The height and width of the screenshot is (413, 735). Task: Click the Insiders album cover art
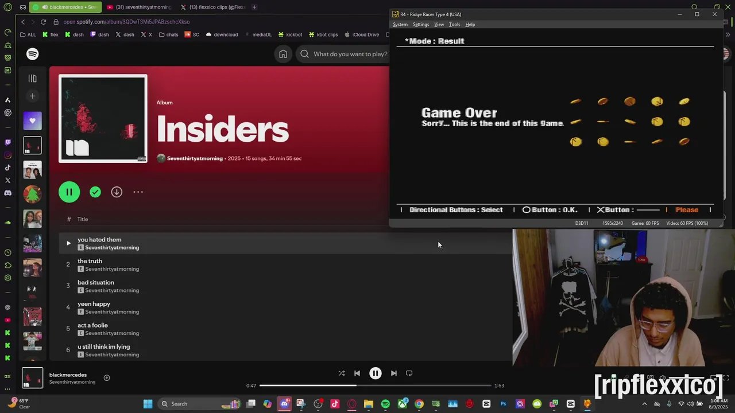point(103,119)
